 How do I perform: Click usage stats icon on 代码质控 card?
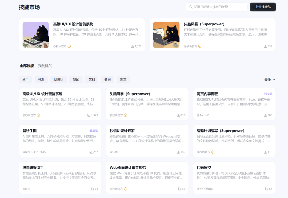click(x=267, y=189)
